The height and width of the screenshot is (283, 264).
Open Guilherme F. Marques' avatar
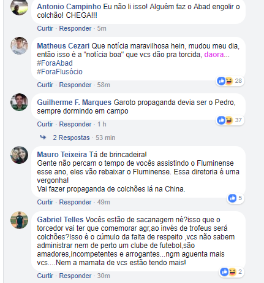point(20,102)
